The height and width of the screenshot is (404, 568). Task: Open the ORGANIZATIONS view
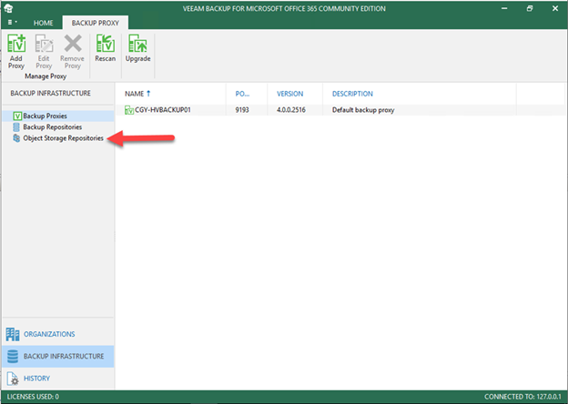58,334
